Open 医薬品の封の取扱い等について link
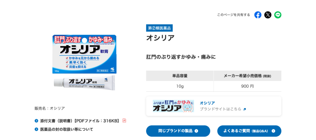316x140 pixels. tap(67, 129)
